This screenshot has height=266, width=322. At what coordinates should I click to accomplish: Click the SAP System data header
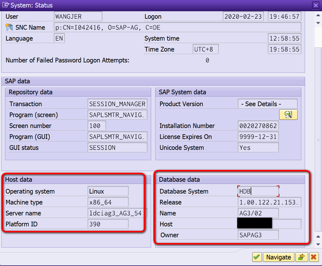click(228, 92)
